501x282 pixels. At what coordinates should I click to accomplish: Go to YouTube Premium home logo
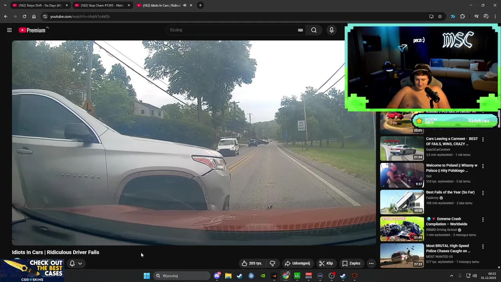click(33, 30)
